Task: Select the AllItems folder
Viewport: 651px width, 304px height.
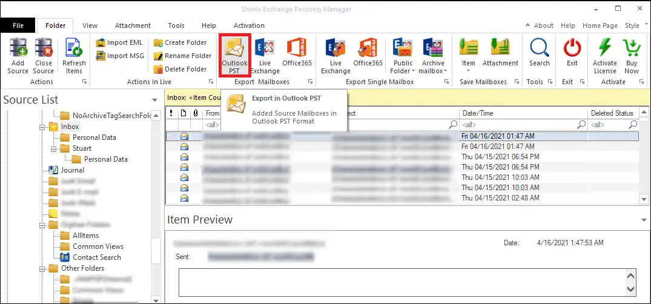Action: coord(85,236)
